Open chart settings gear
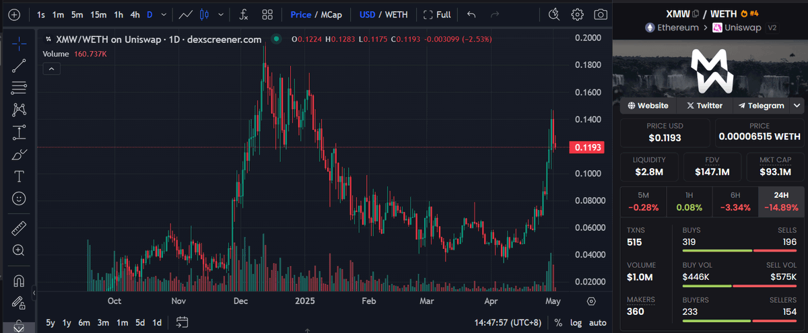The width and height of the screenshot is (808, 333). click(x=577, y=14)
